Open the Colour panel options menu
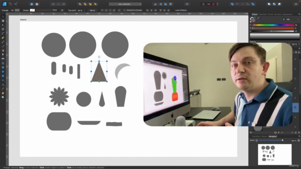Screen dimensions: 301x169 click(x=299, y=14)
